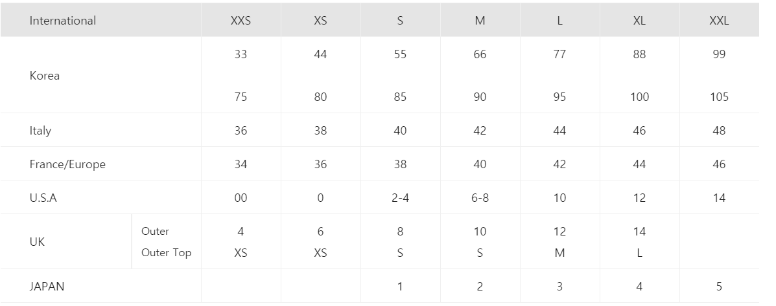Click Korea size 105 cell
This screenshot has height=306, width=776.
point(719,97)
